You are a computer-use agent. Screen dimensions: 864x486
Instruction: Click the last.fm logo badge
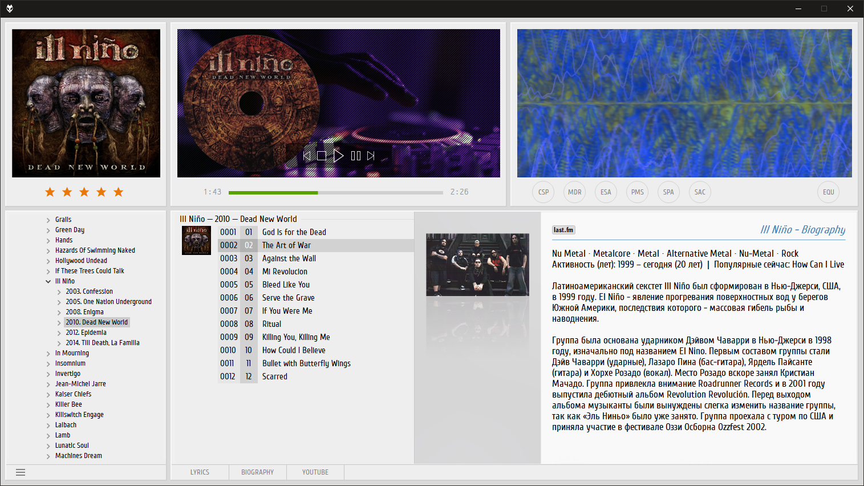click(563, 230)
